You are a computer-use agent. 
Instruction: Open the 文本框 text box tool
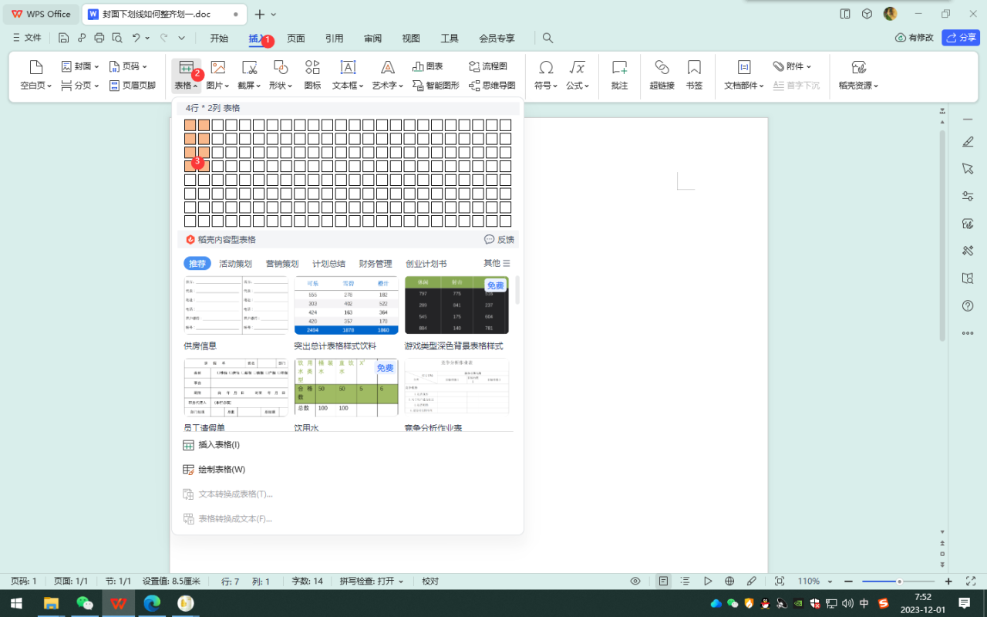[349, 76]
